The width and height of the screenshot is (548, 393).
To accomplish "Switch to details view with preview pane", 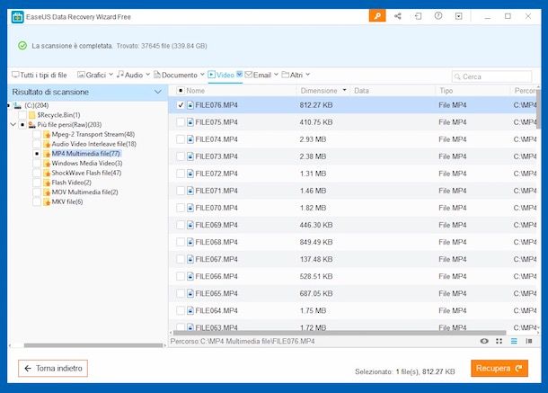I will 529,342.
